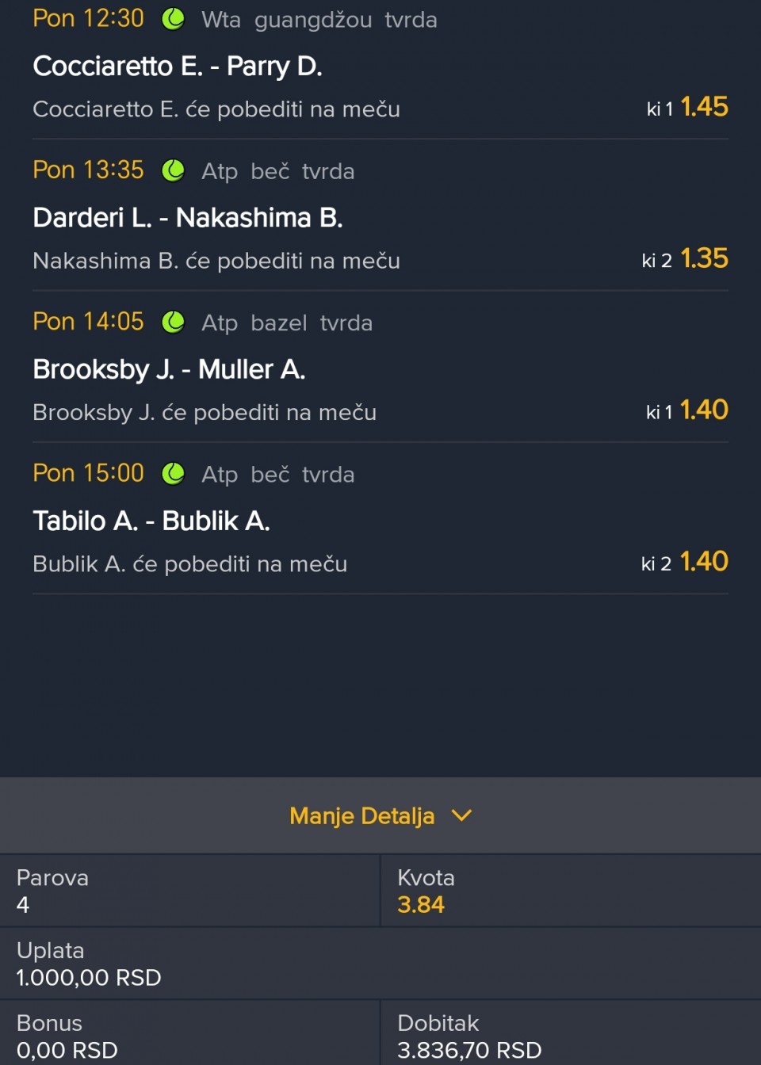Select the 1.45 odds for Cocciaretto
The width and height of the screenshot is (761, 1065).
pos(704,107)
